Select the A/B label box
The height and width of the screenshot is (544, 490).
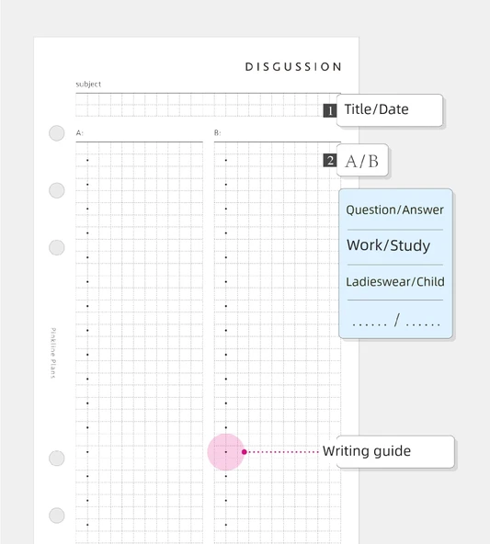[x=362, y=160]
